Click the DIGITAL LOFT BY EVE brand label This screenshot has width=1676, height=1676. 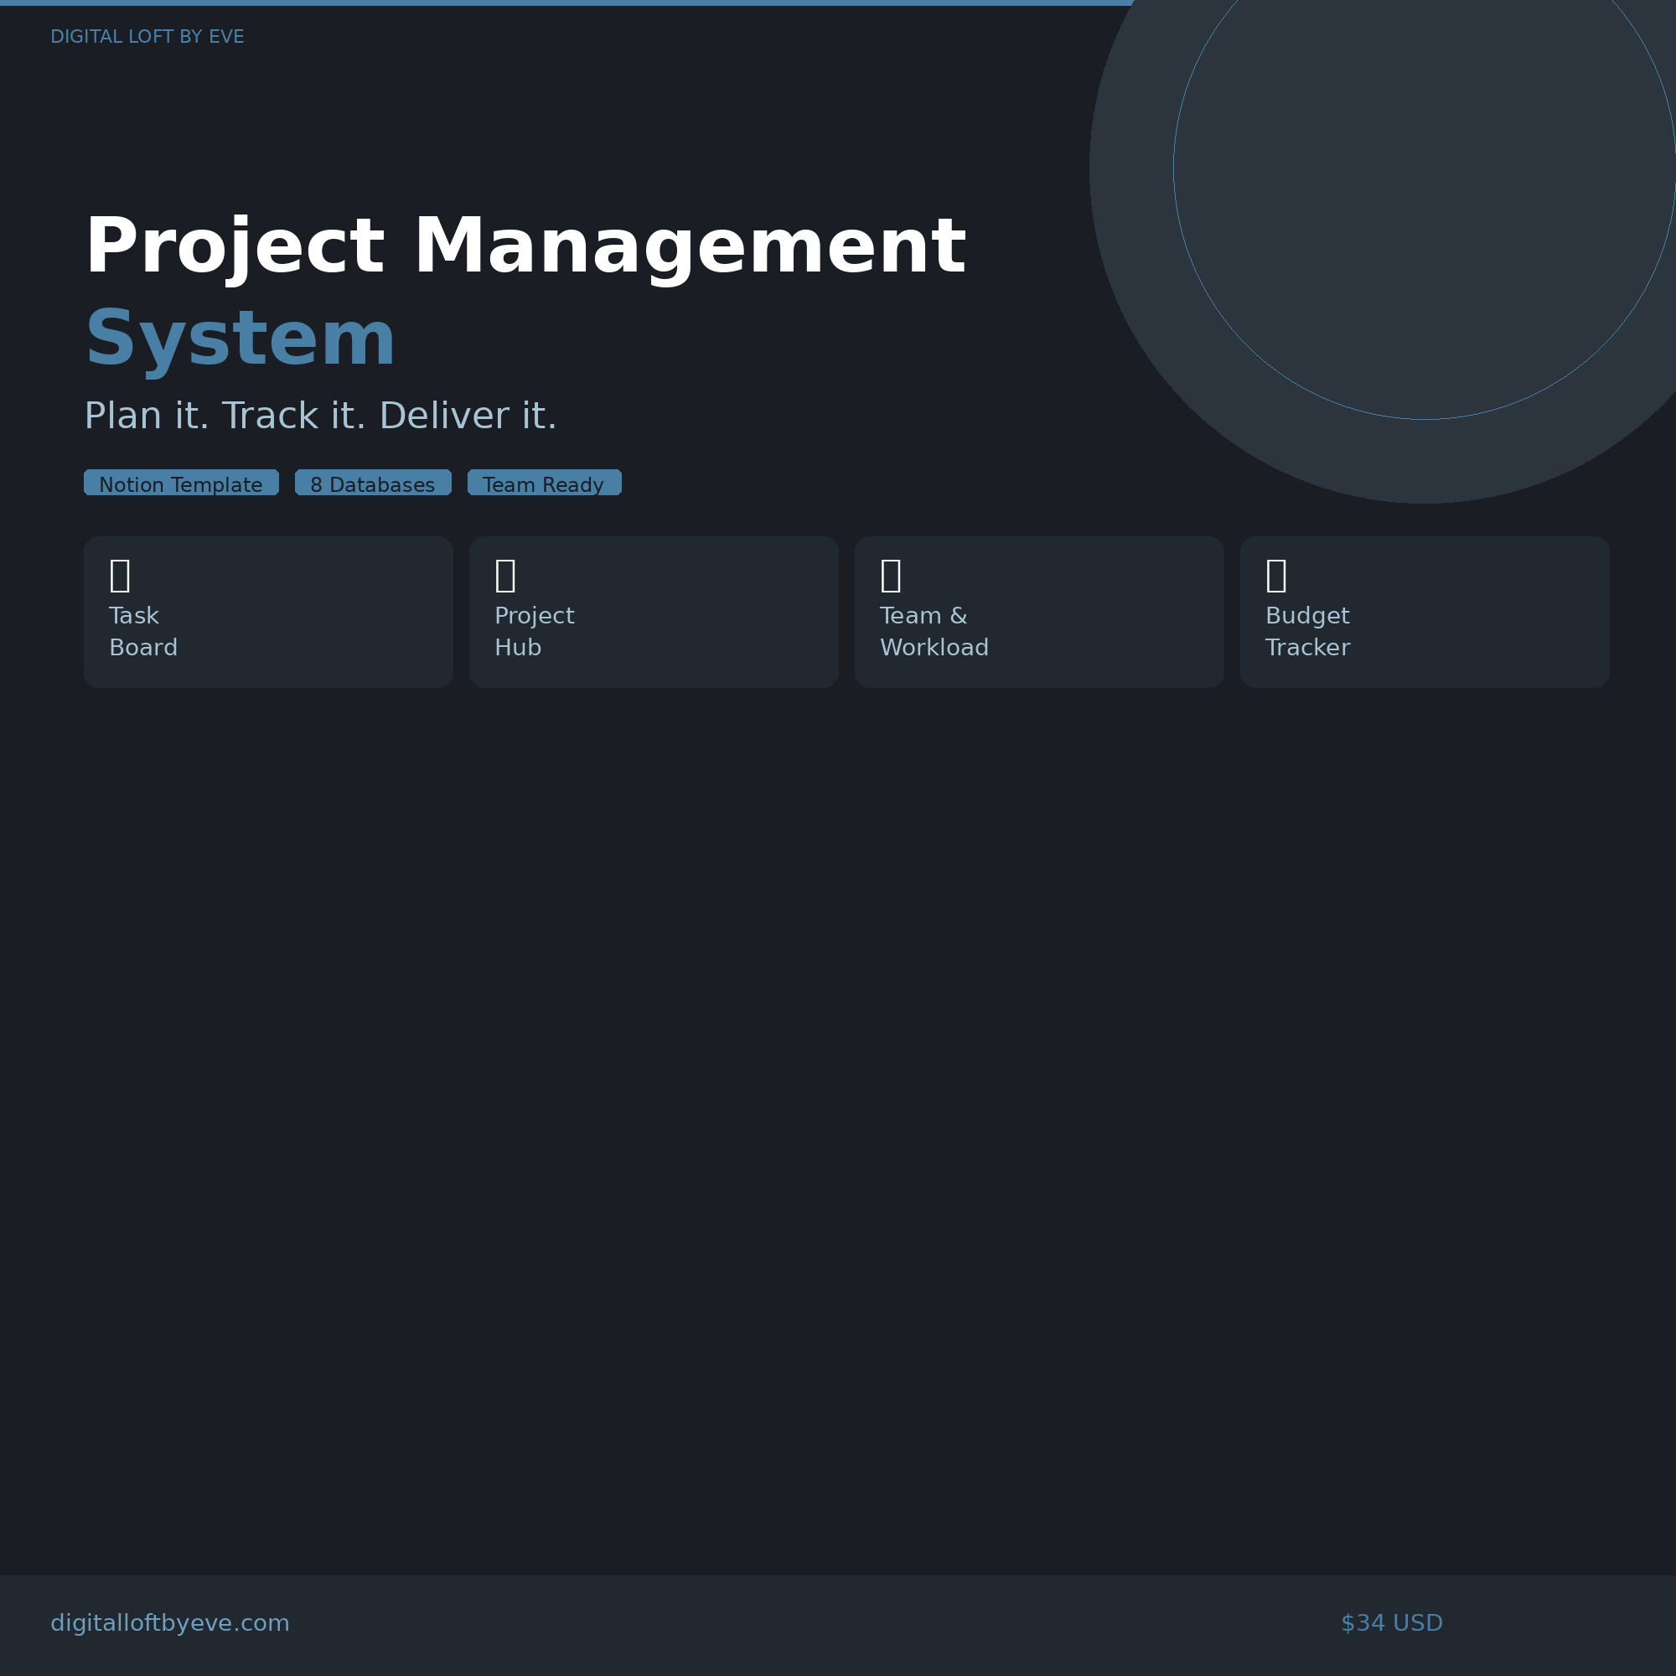(147, 36)
